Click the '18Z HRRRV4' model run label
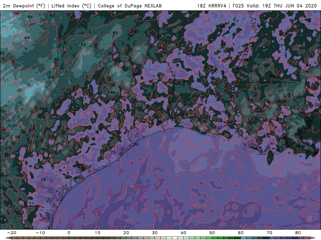This screenshot has height=240, width=321. 211,6
